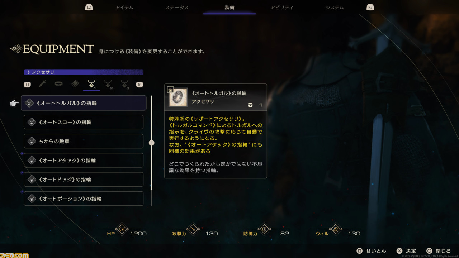459x258 pixels.
Task: Select the belt equipment slot icon
Action: [58, 84]
